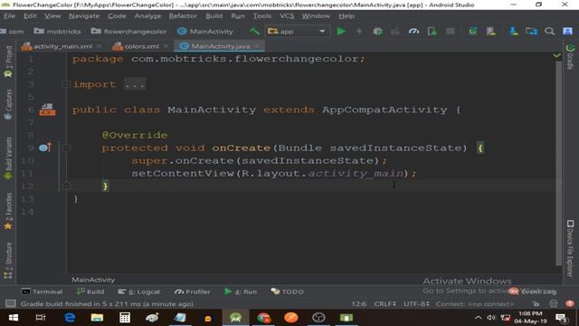Open the Window menu
Image resolution: width=579 pixels, height=326 pixels.
coord(316,16)
